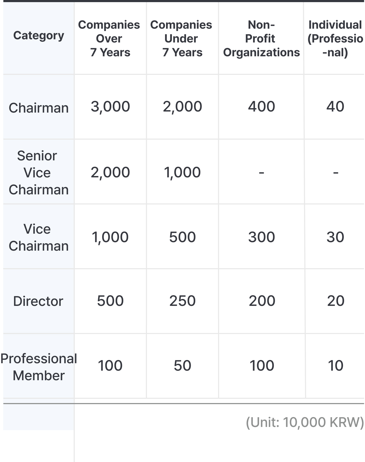The height and width of the screenshot is (462, 365).
Task: Click the Category column header
Action: pyautogui.click(x=39, y=36)
